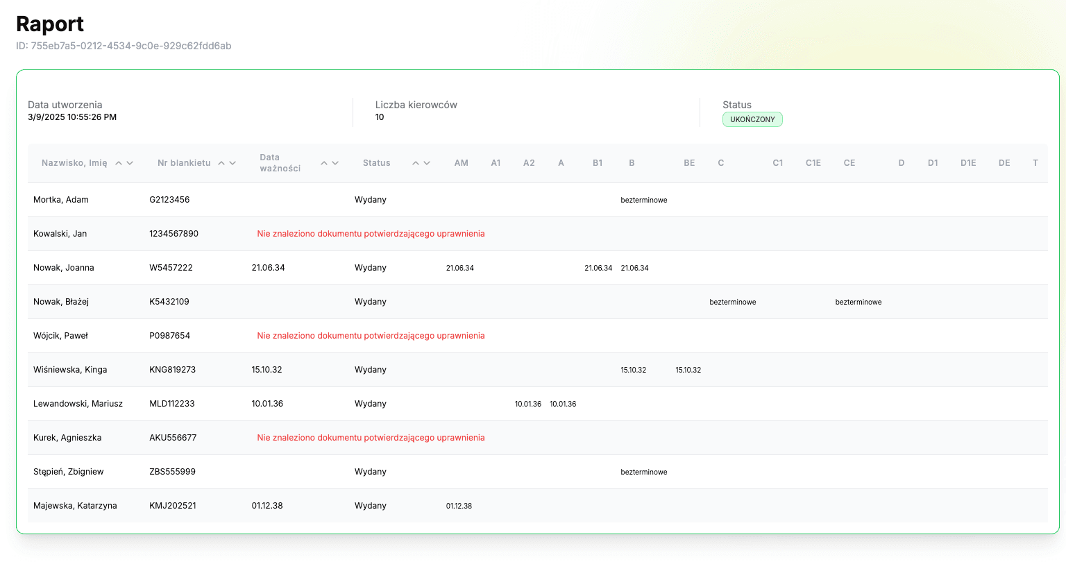Click the Raport page heading
The image size is (1066, 562).
coord(50,24)
